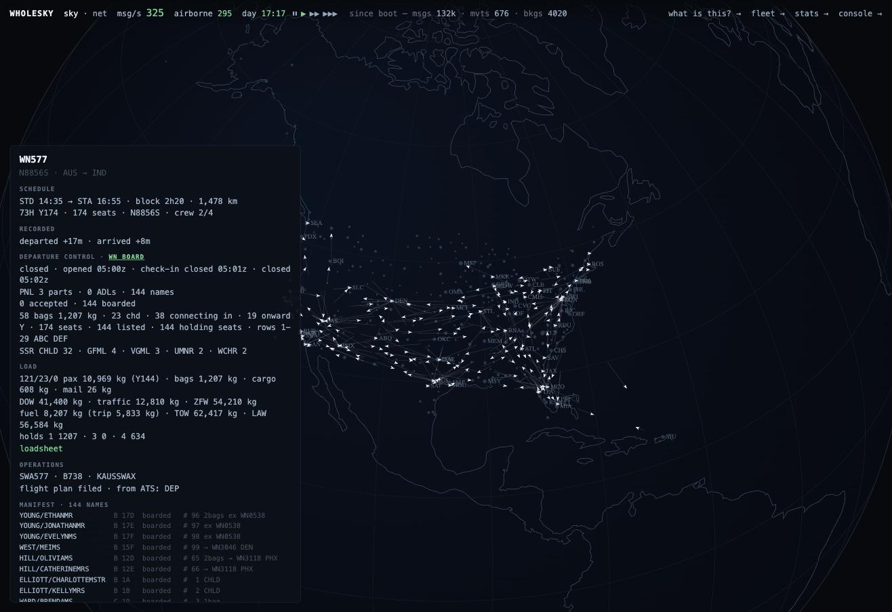Select manifest row YOUNG/ETHANMR
Viewport: 892px width, 612px height.
155,515
